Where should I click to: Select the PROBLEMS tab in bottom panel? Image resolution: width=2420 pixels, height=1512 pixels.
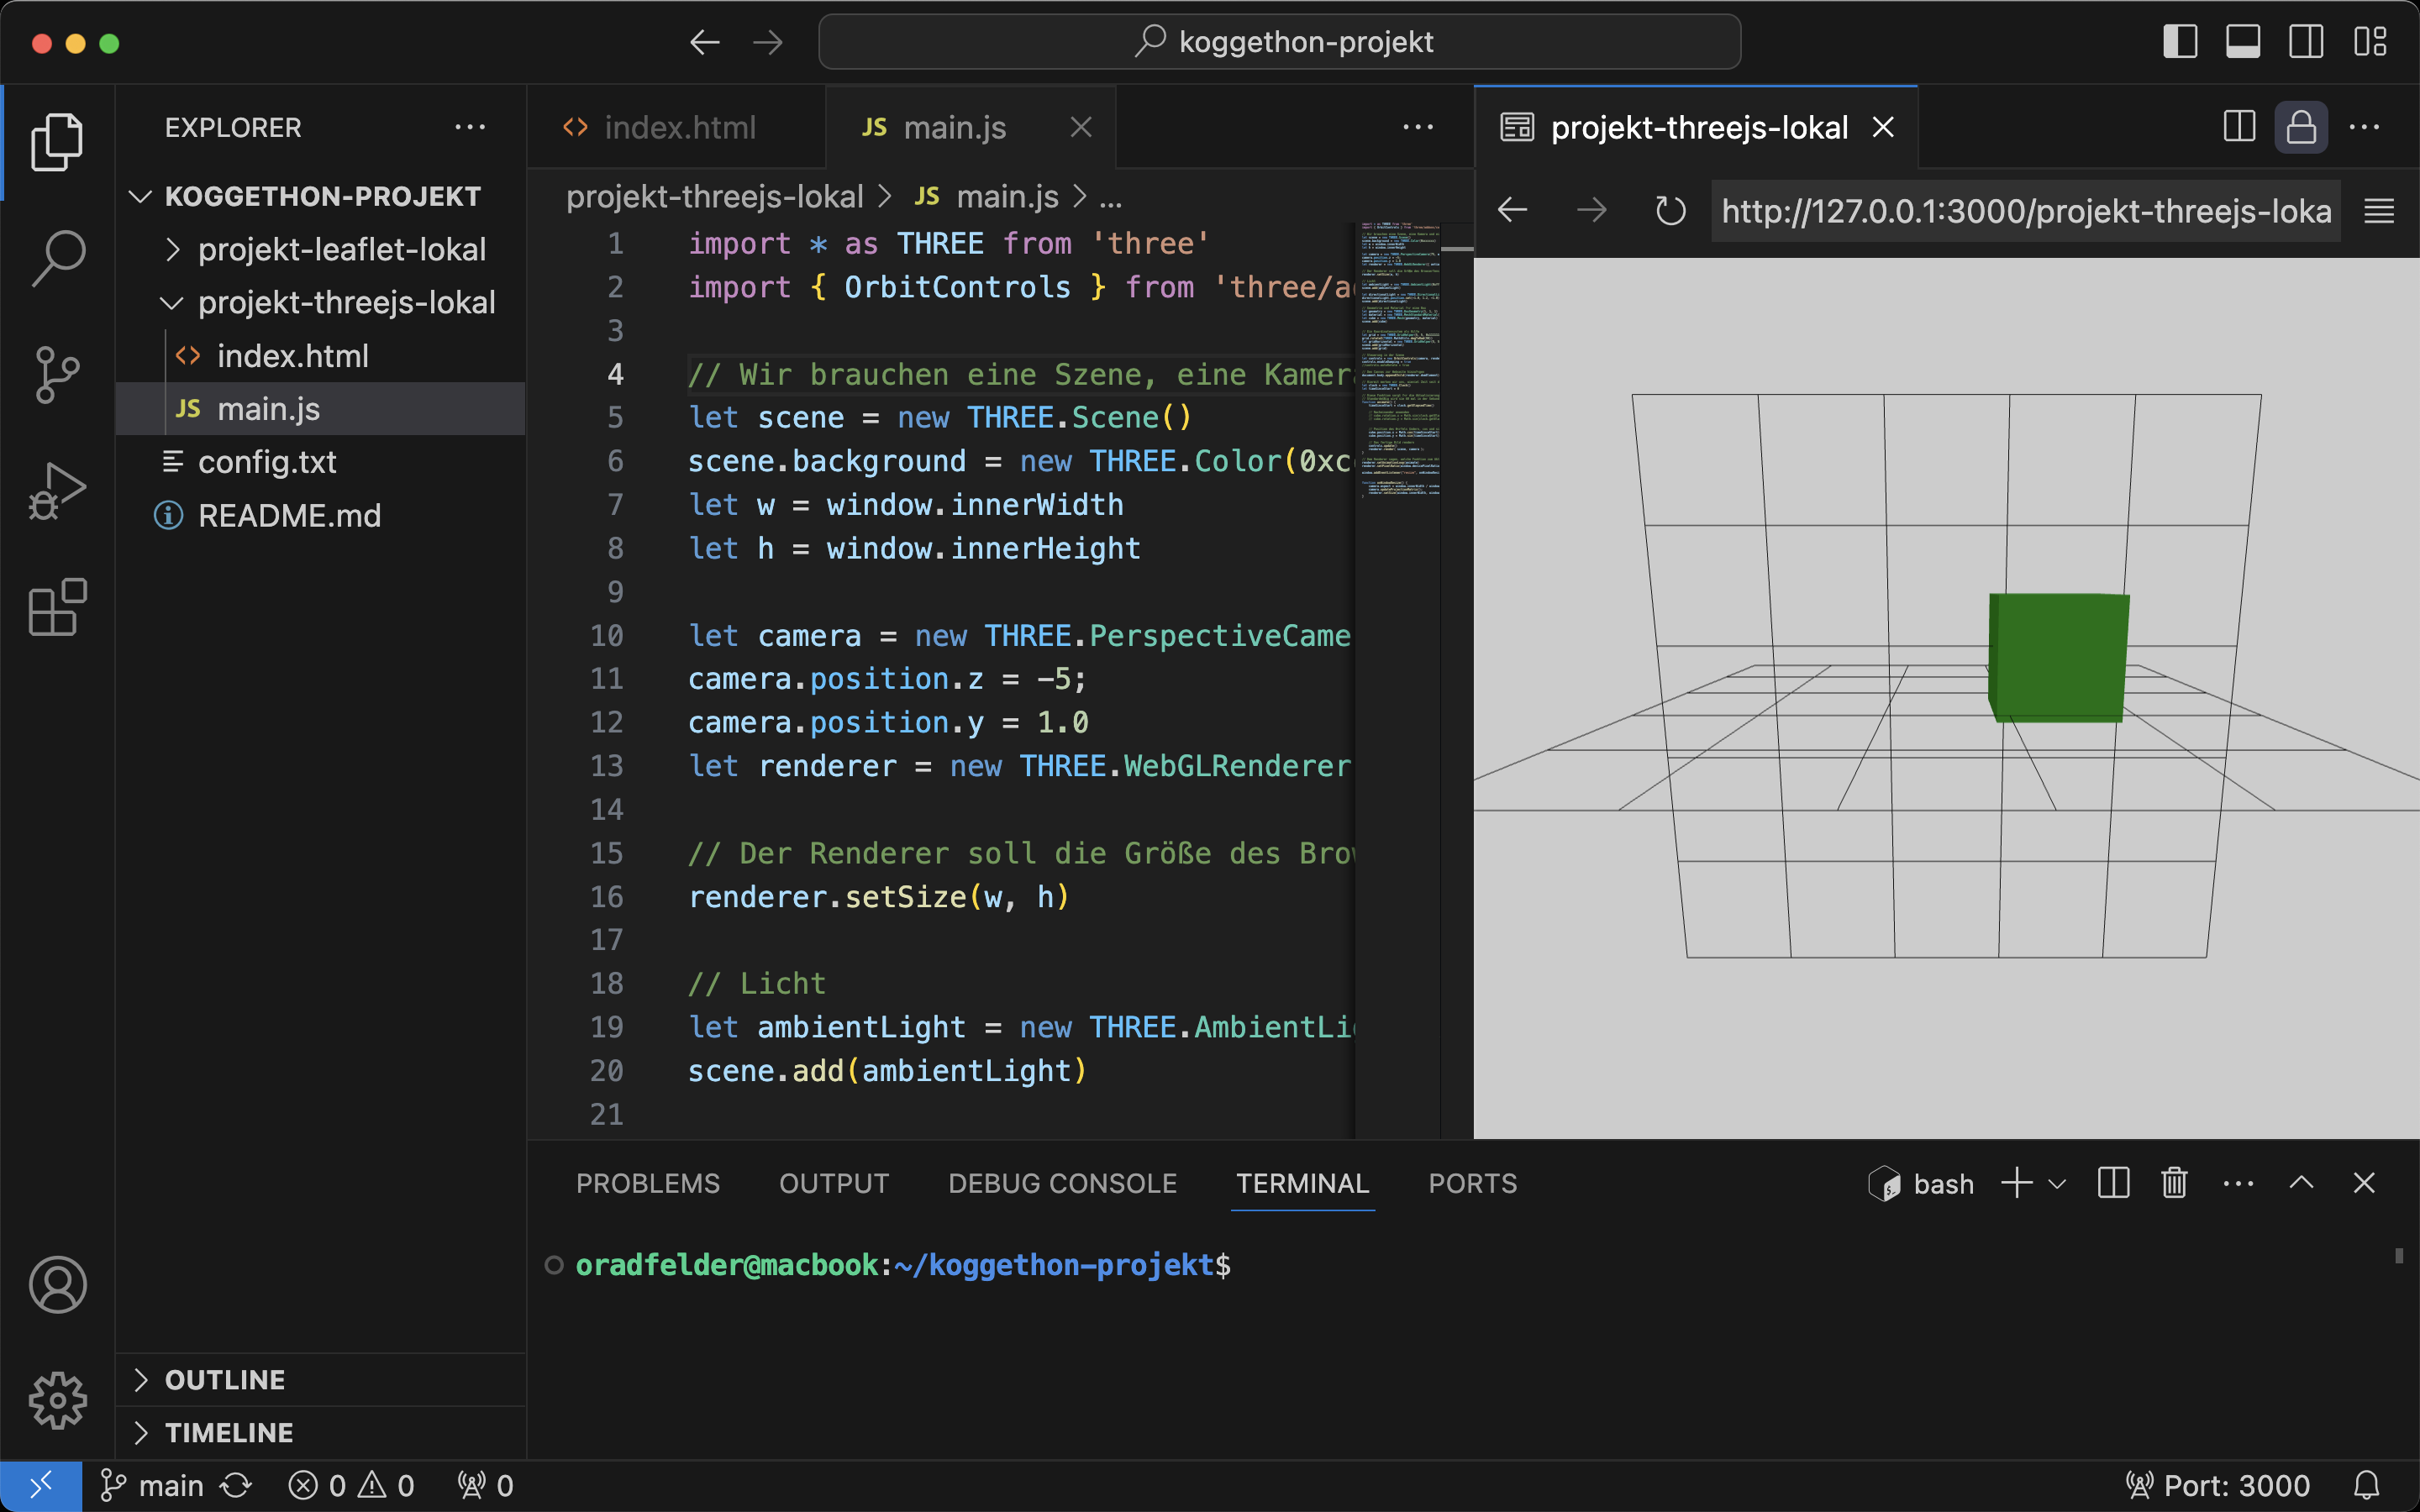[646, 1183]
